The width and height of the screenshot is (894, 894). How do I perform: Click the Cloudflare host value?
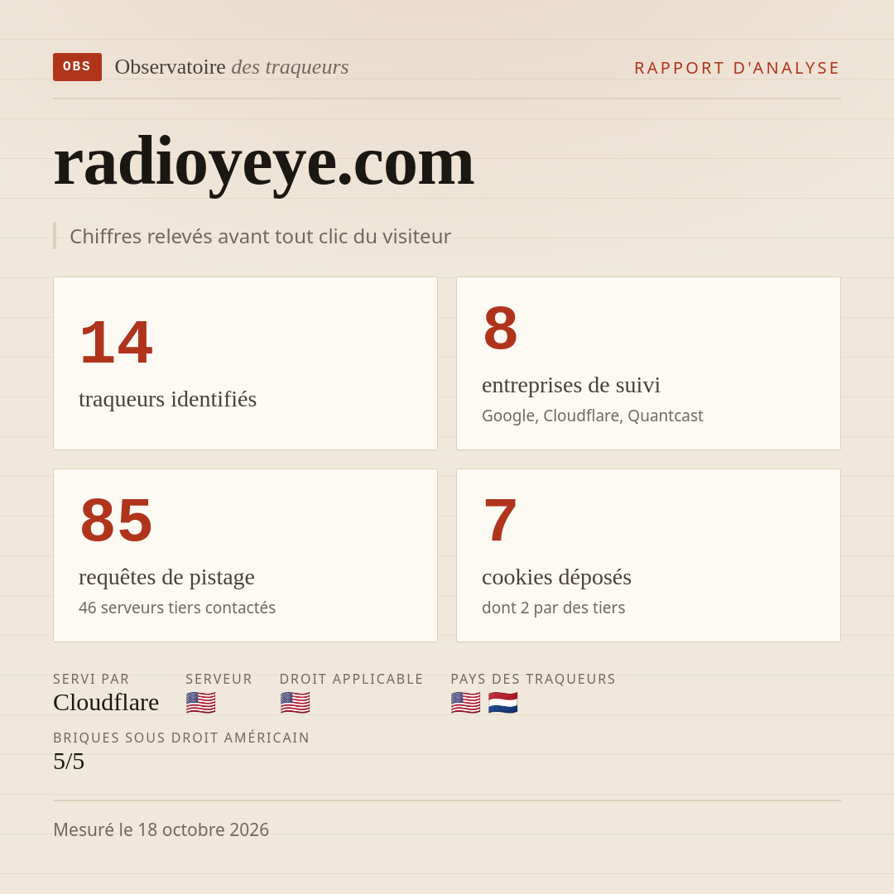(106, 703)
